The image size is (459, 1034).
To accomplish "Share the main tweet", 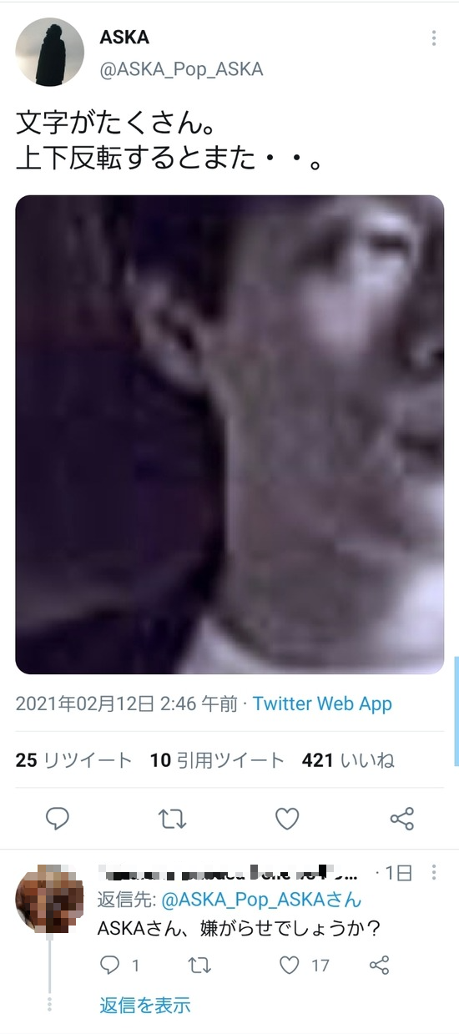I will pyautogui.click(x=402, y=819).
